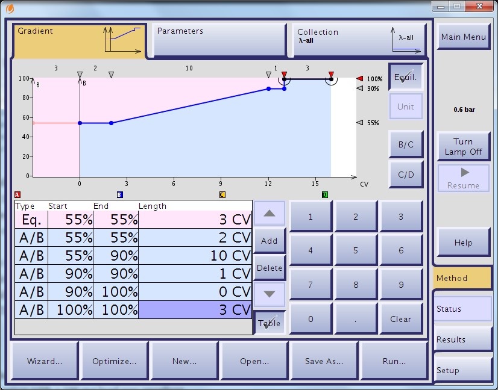Turn the lamp off
498x390 pixels.
tap(463, 146)
